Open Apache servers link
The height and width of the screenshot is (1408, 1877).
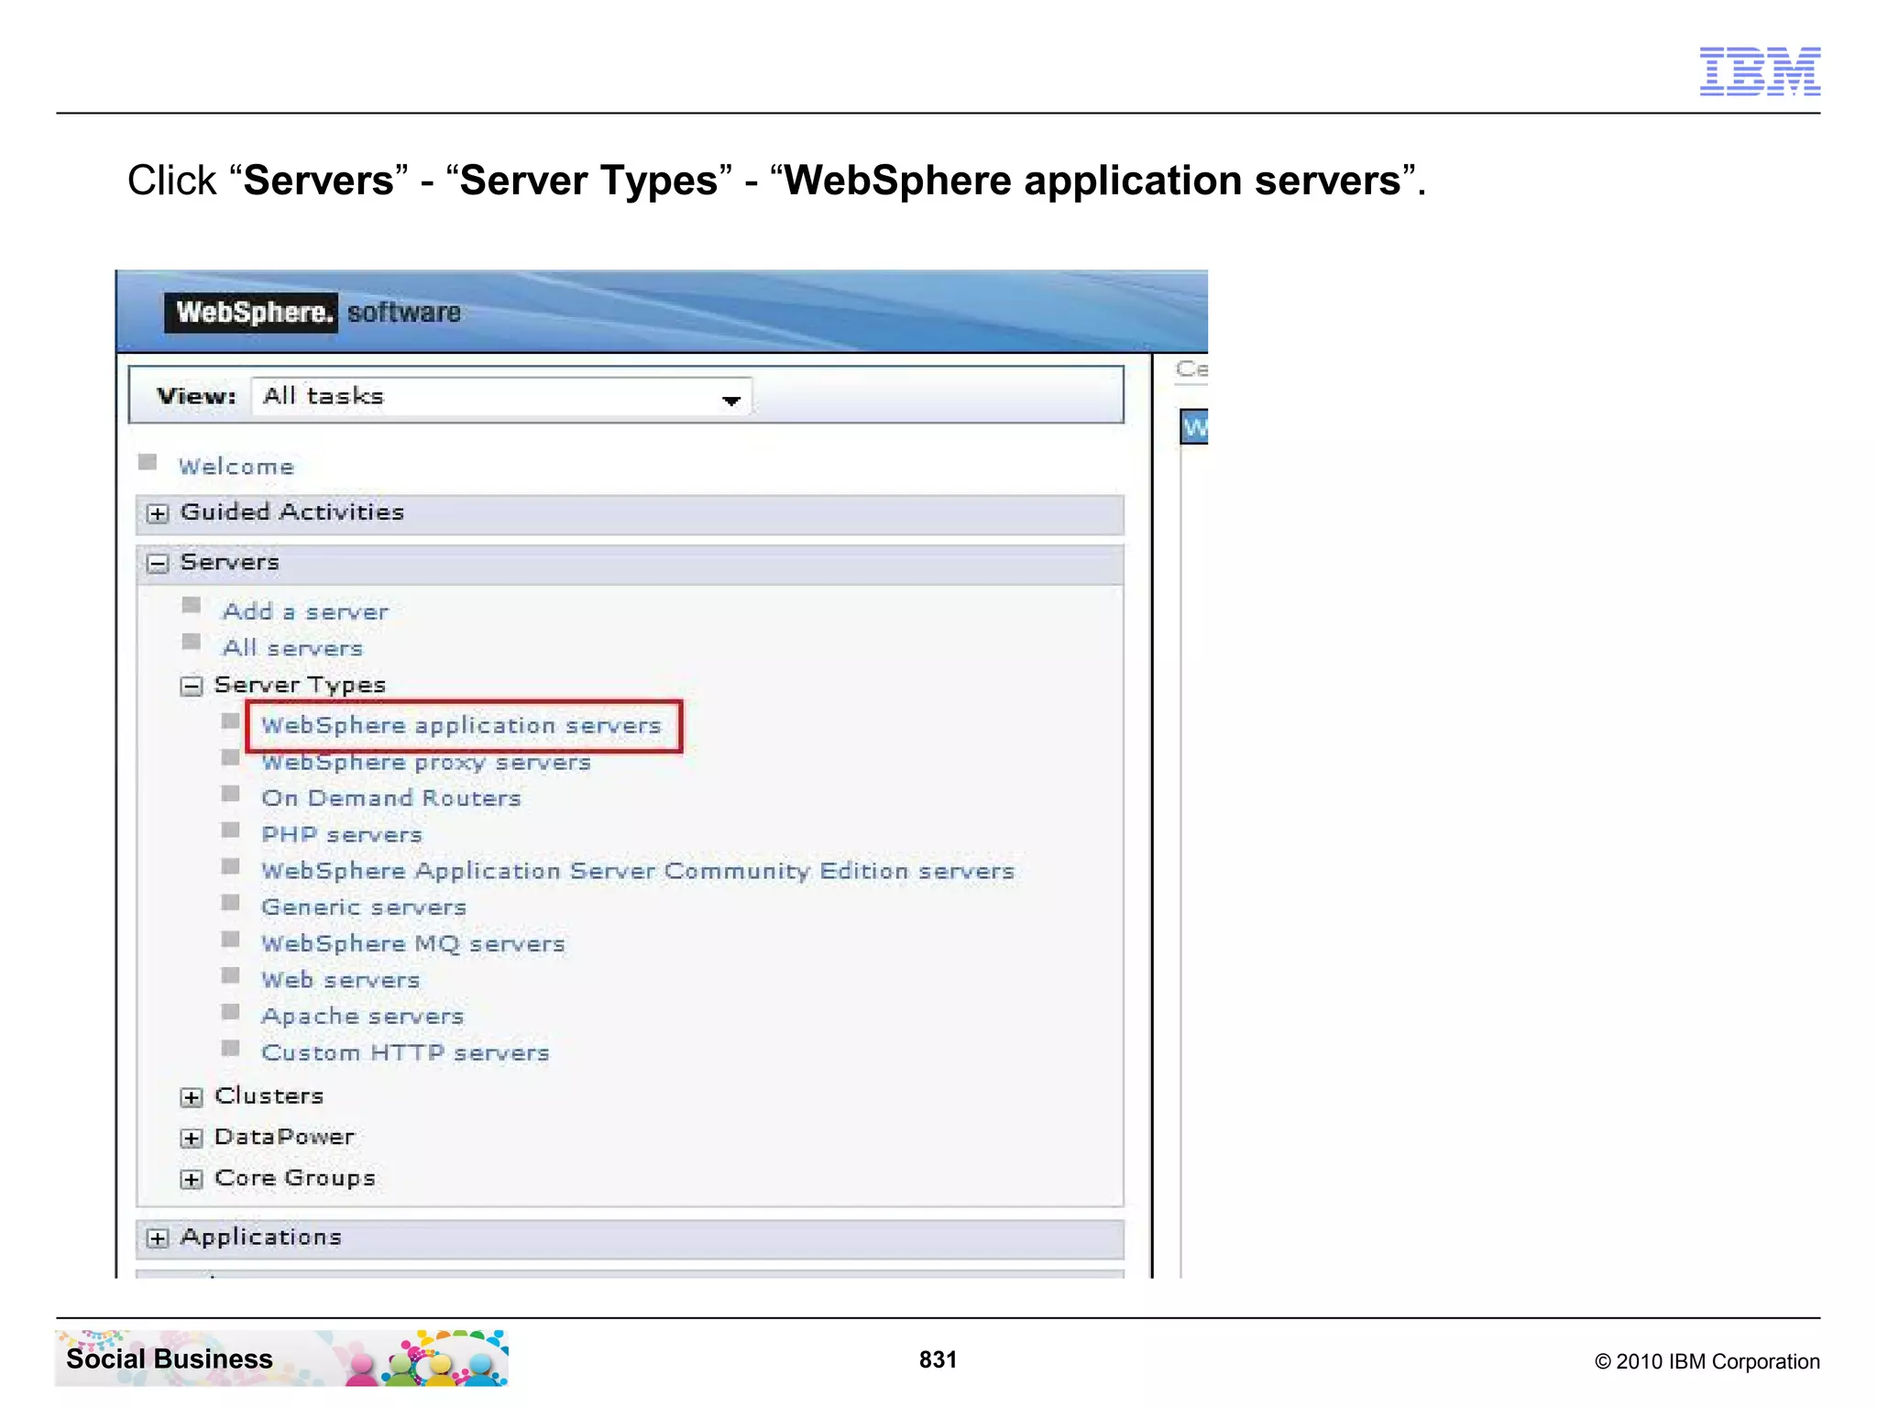(363, 1017)
